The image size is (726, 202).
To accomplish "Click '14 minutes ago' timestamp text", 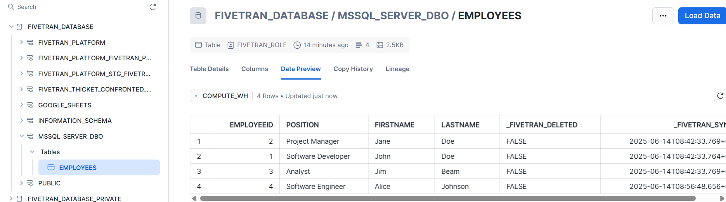I will 326,45.
